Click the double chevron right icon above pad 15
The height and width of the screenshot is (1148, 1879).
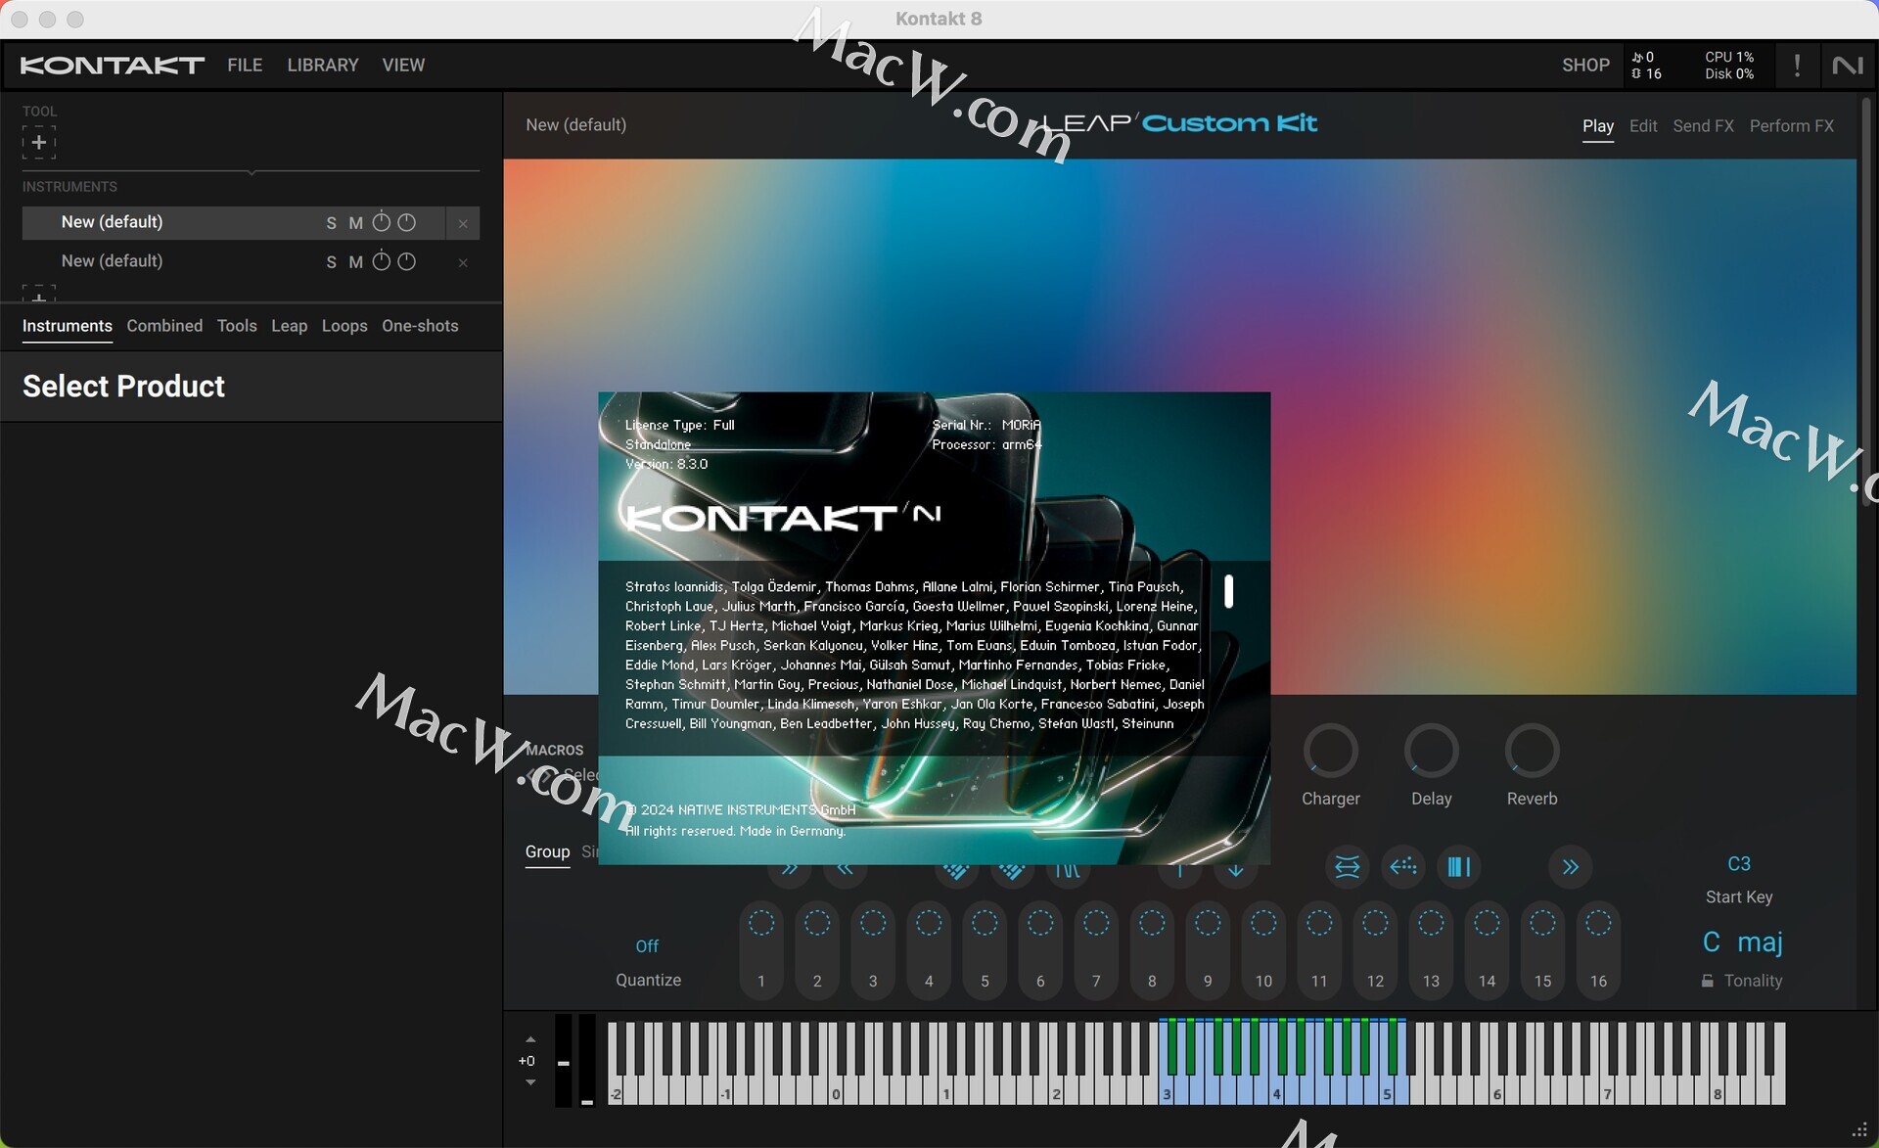pyautogui.click(x=1571, y=867)
